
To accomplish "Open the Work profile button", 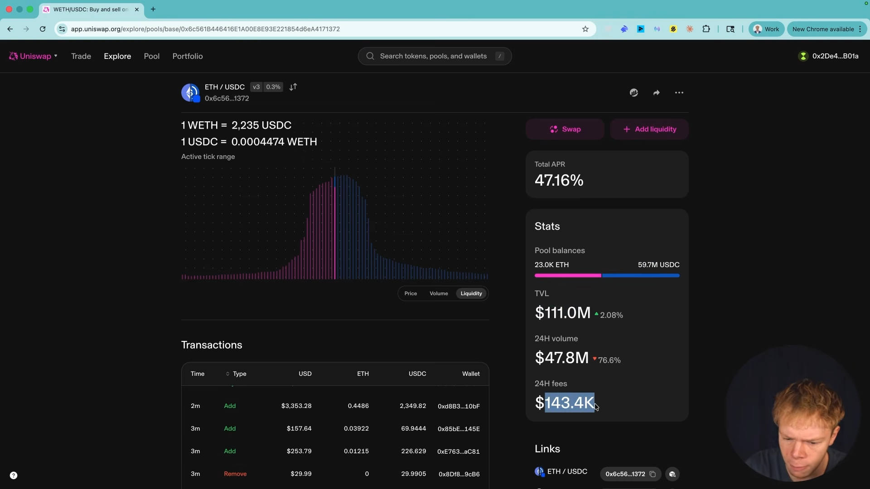I will tap(766, 29).
